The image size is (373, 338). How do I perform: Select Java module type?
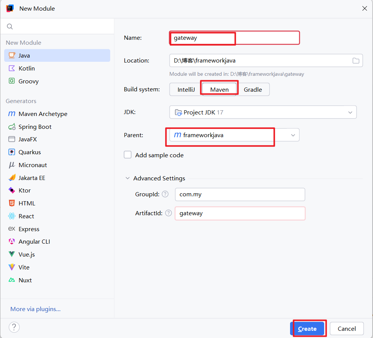click(x=57, y=55)
